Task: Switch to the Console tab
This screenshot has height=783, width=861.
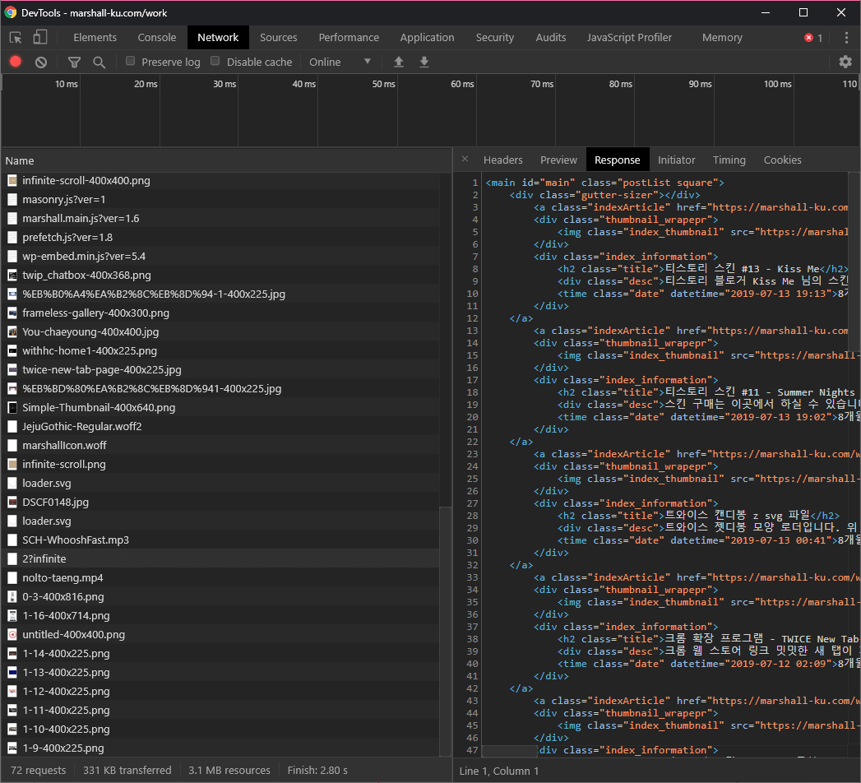Action: pos(157,38)
